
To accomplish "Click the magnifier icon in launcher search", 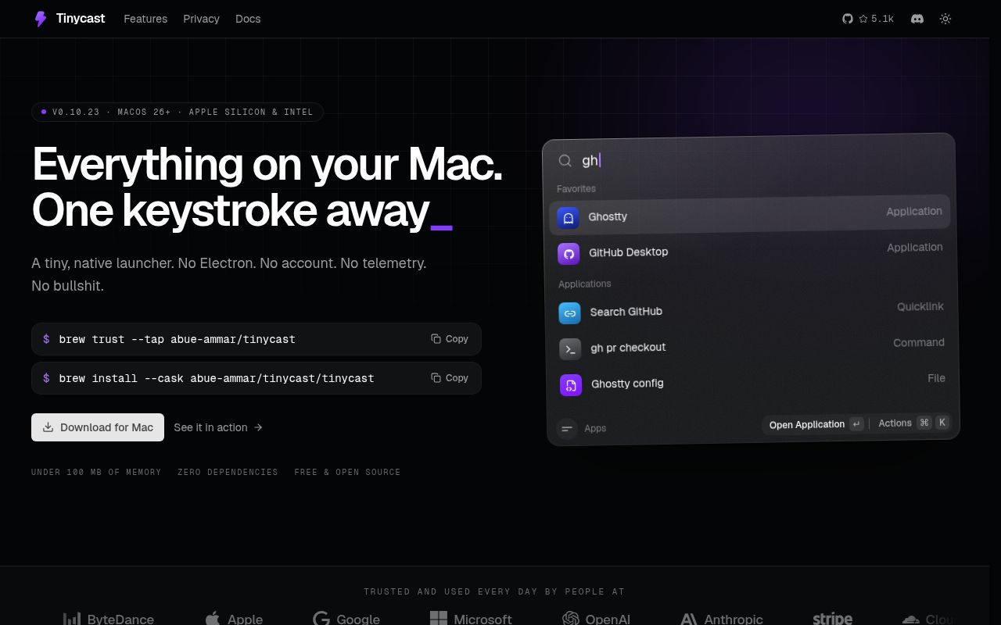I will [x=565, y=161].
